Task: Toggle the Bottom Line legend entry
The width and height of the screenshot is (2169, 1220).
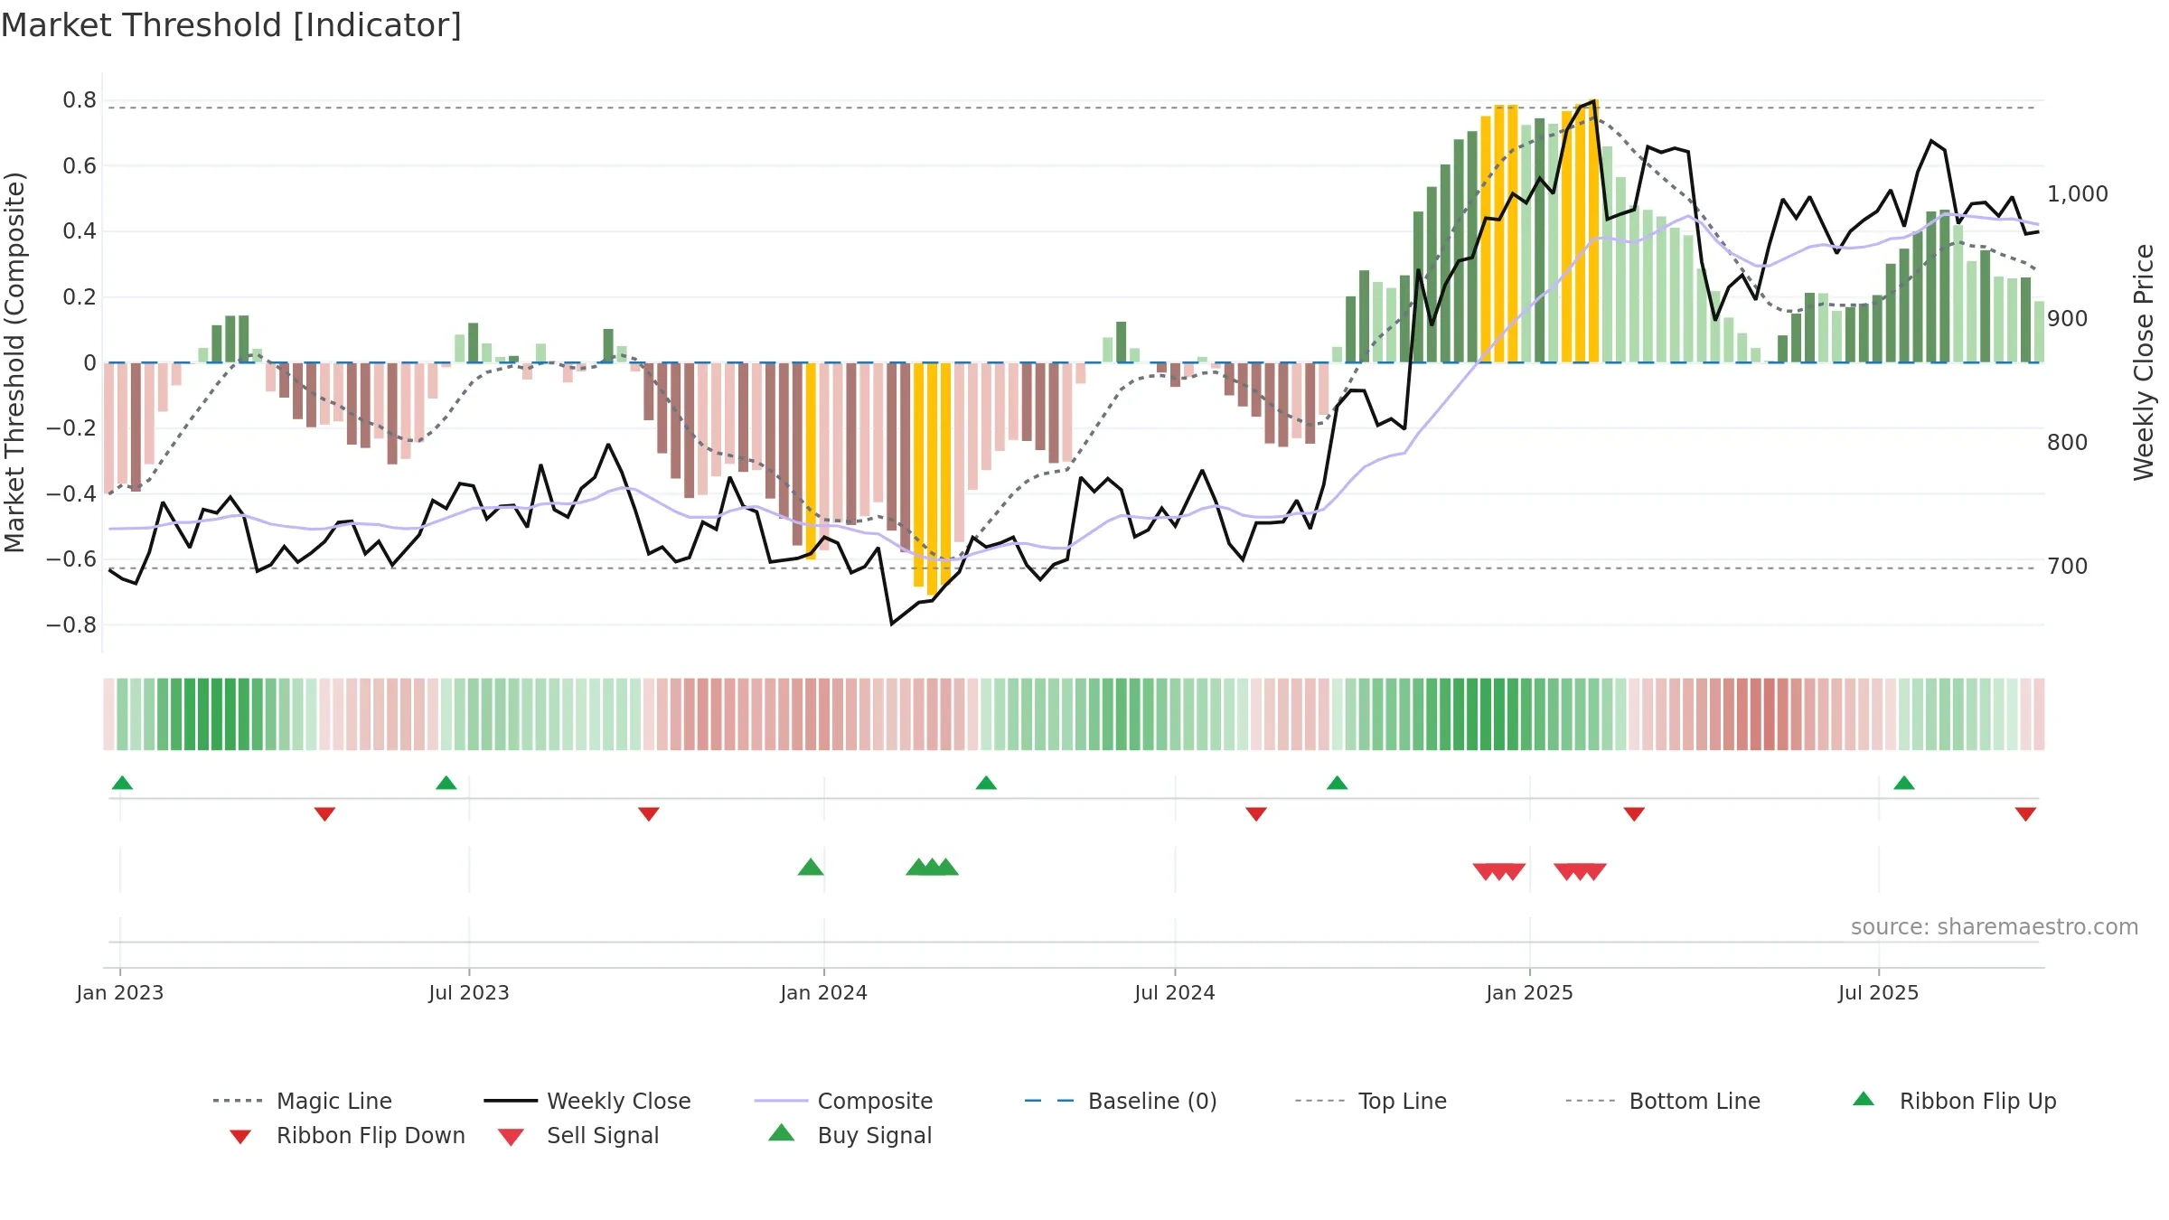Action: coord(1662,1101)
